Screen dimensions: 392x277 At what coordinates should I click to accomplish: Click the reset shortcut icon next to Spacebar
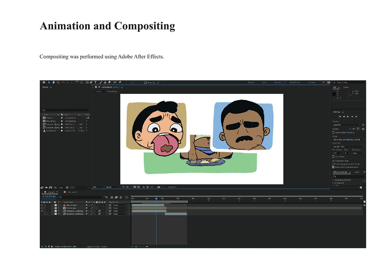pos(363,125)
